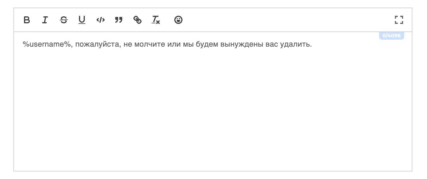Screen dimensions: 427x179
Task: Add a blockquote using the quotes icon
Action: [x=119, y=20]
